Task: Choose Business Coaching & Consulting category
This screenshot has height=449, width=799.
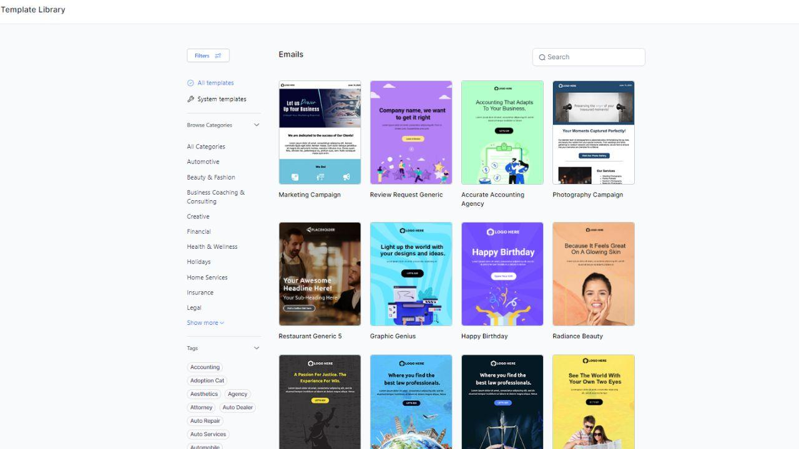Action: pos(216,197)
